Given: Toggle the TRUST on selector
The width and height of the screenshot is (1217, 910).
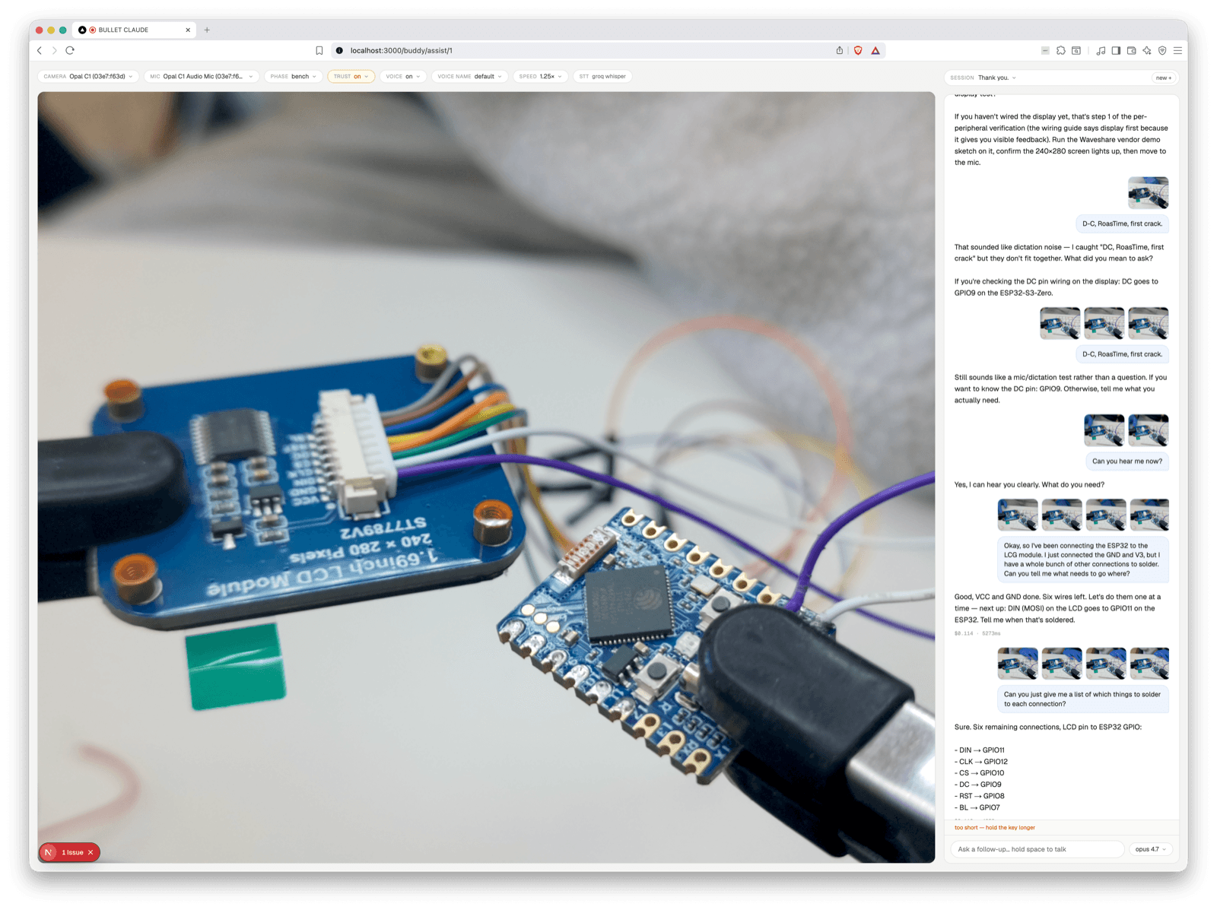Looking at the screenshot, I should 351,76.
